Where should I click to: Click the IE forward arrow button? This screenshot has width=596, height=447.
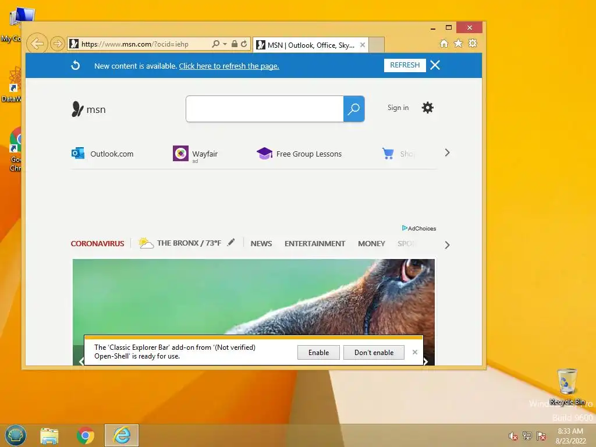(x=57, y=44)
